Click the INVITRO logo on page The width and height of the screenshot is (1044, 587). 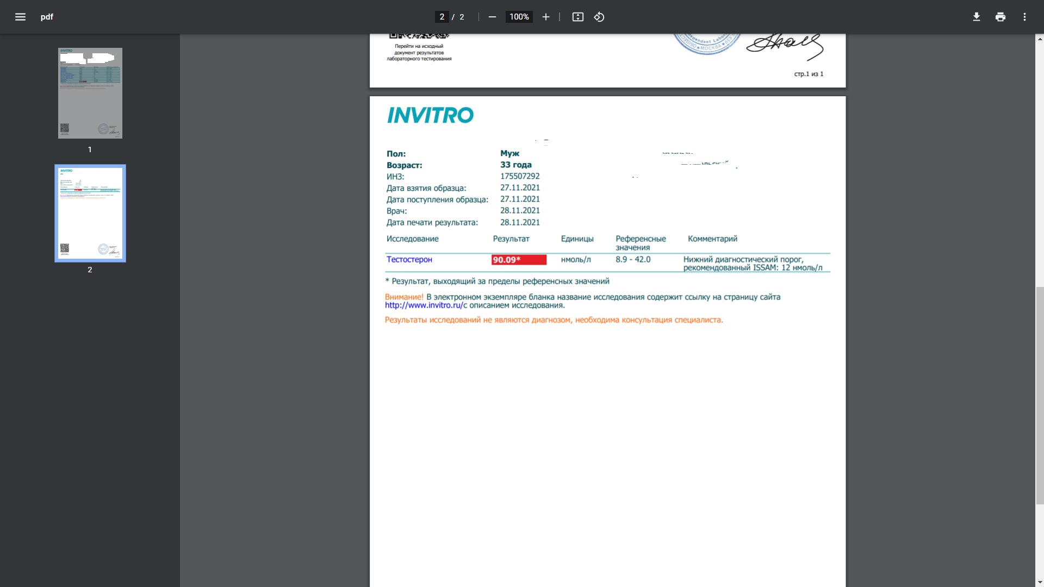[x=430, y=115]
